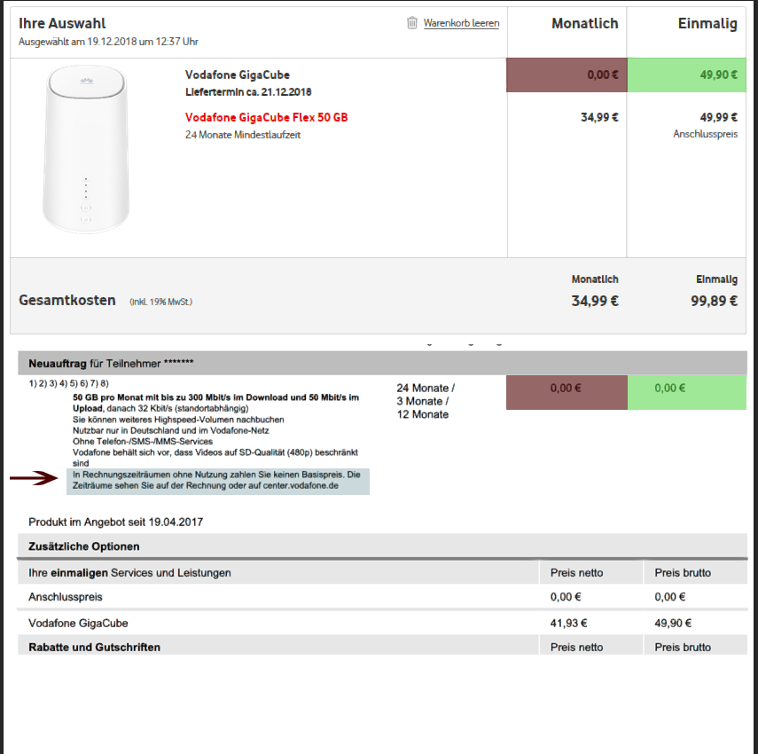Viewport: 758px width, 754px height.
Task: Click the Rabatte und Gutschriften header
Action: pos(94,648)
